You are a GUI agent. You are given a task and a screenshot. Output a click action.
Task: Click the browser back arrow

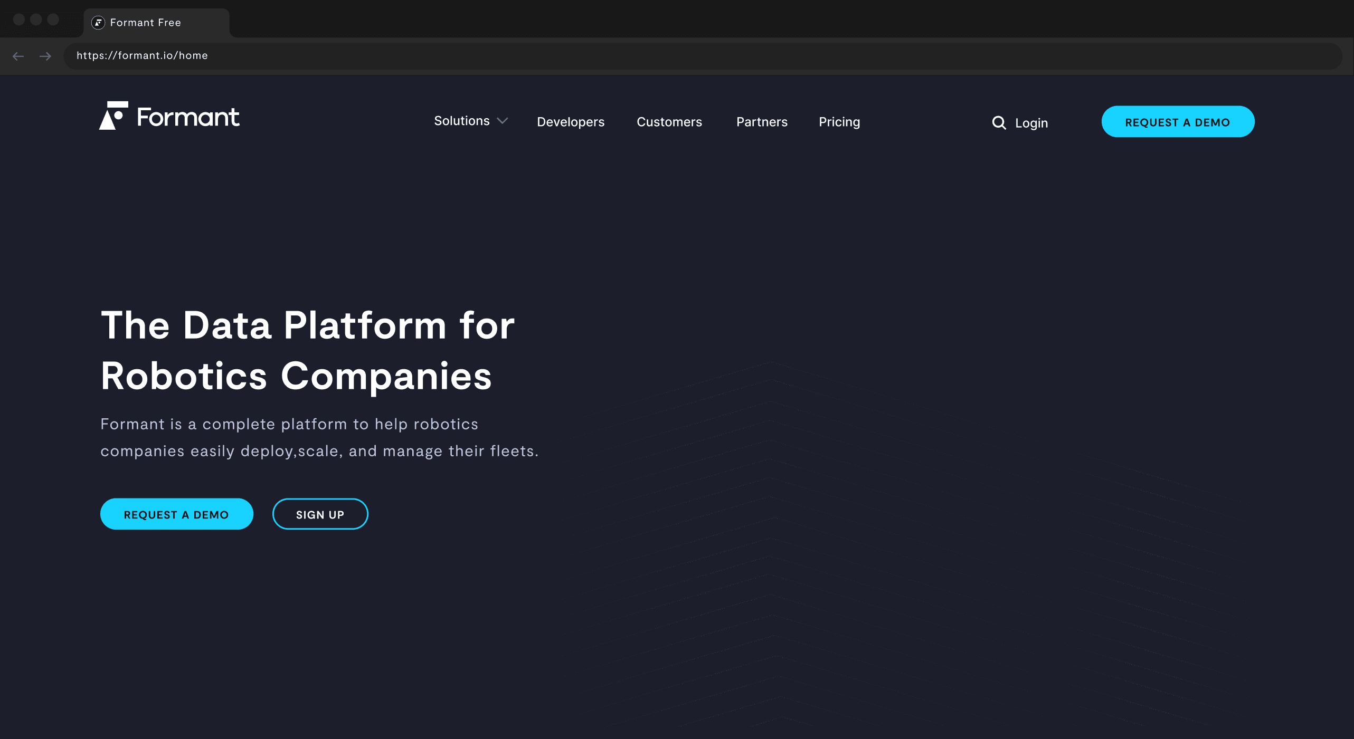[18, 56]
